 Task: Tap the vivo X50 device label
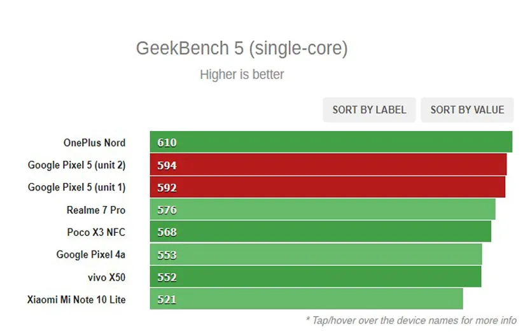click(106, 277)
